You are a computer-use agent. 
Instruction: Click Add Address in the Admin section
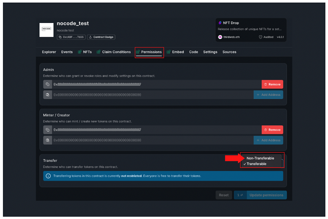pos(268,95)
